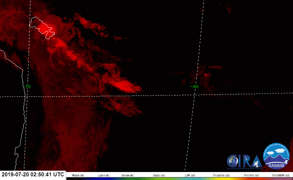Click the bright red cloud streak left of -60
293x180 pixels.
[x=127, y=86]
